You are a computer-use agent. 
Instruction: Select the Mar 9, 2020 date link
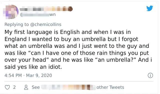click(39, 75)
